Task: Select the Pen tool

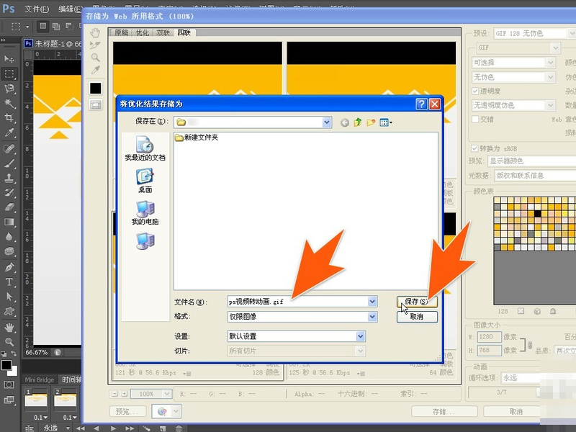Action: pyautogui.click(x=9, y=267)
